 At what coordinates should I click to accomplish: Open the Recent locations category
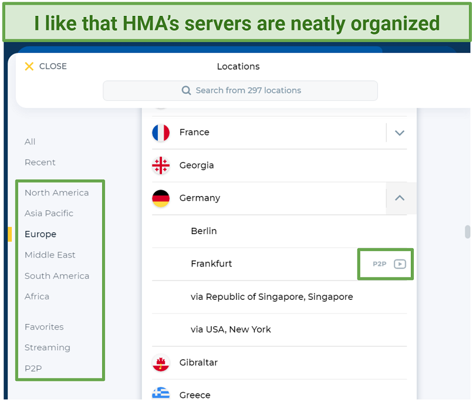[40, 163]
